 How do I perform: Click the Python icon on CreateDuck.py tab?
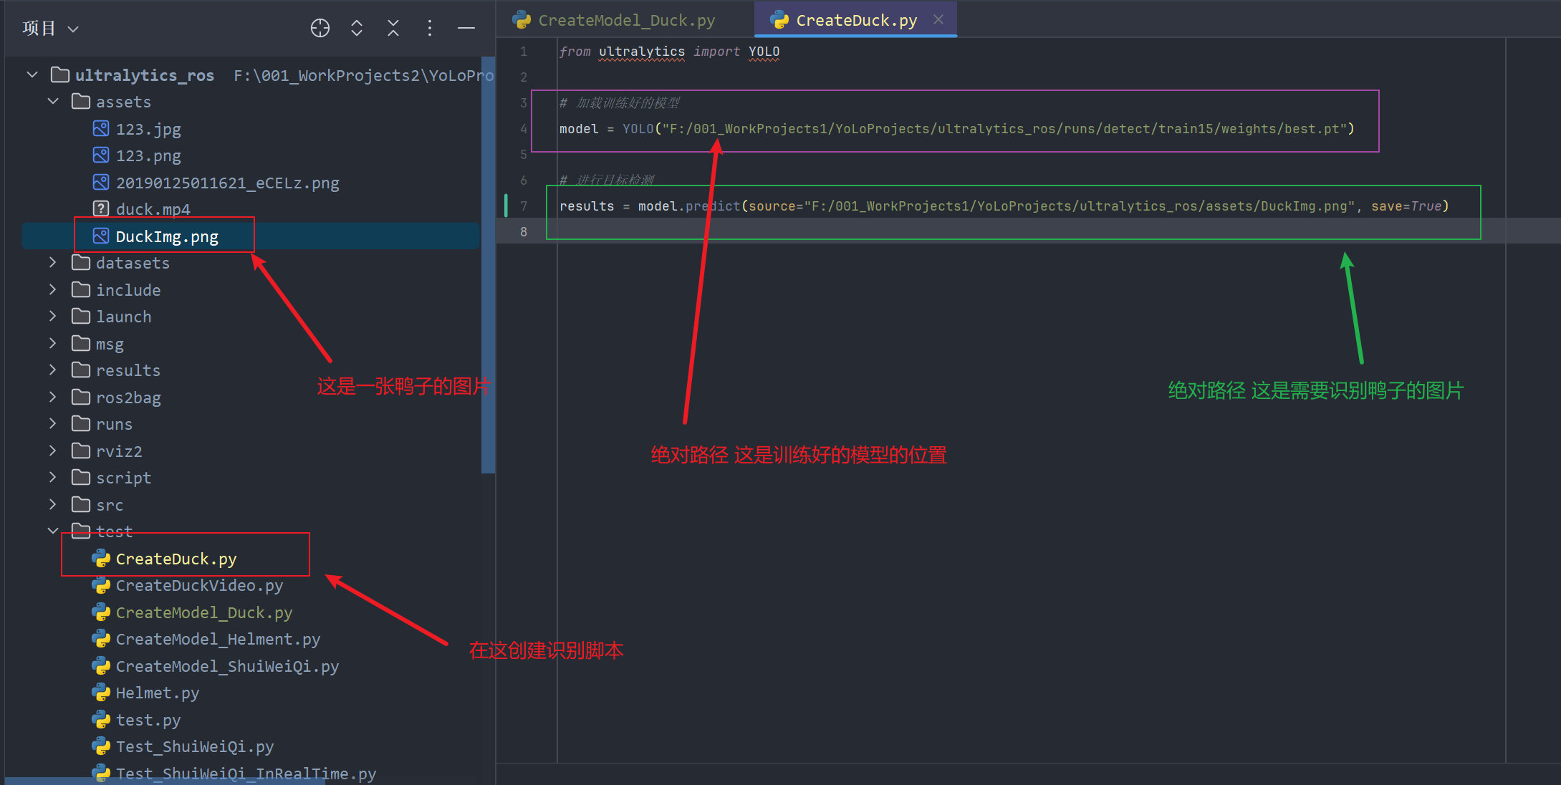tap(779, 19)
